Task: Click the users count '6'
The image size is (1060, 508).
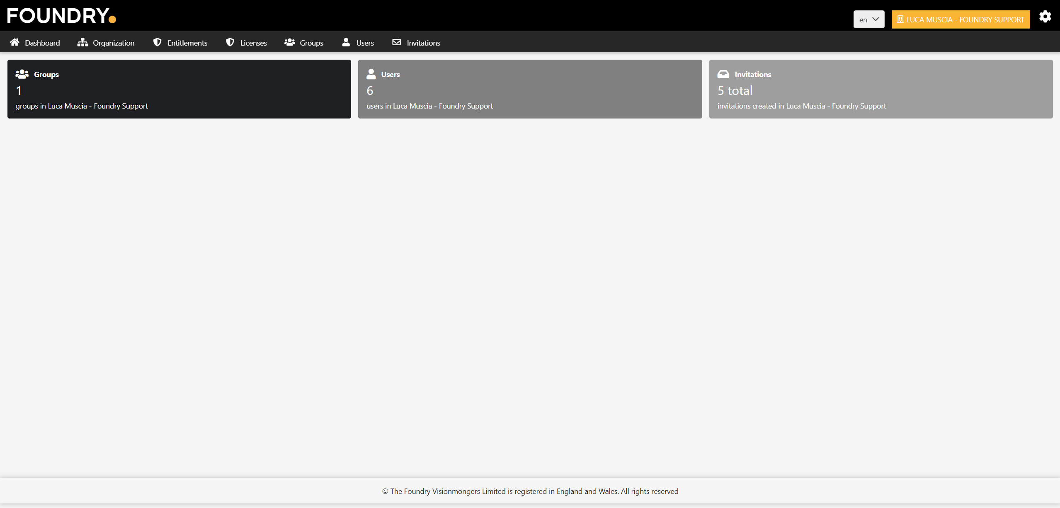Action: [x=370, y=91]
